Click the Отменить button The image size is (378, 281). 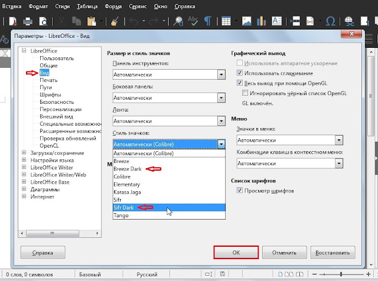click(x=284, y=253)
